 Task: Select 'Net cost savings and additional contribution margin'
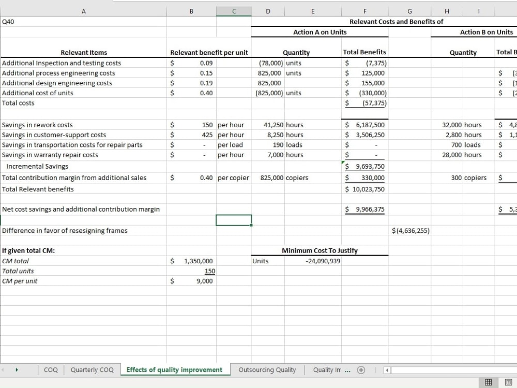click(84, 209)
